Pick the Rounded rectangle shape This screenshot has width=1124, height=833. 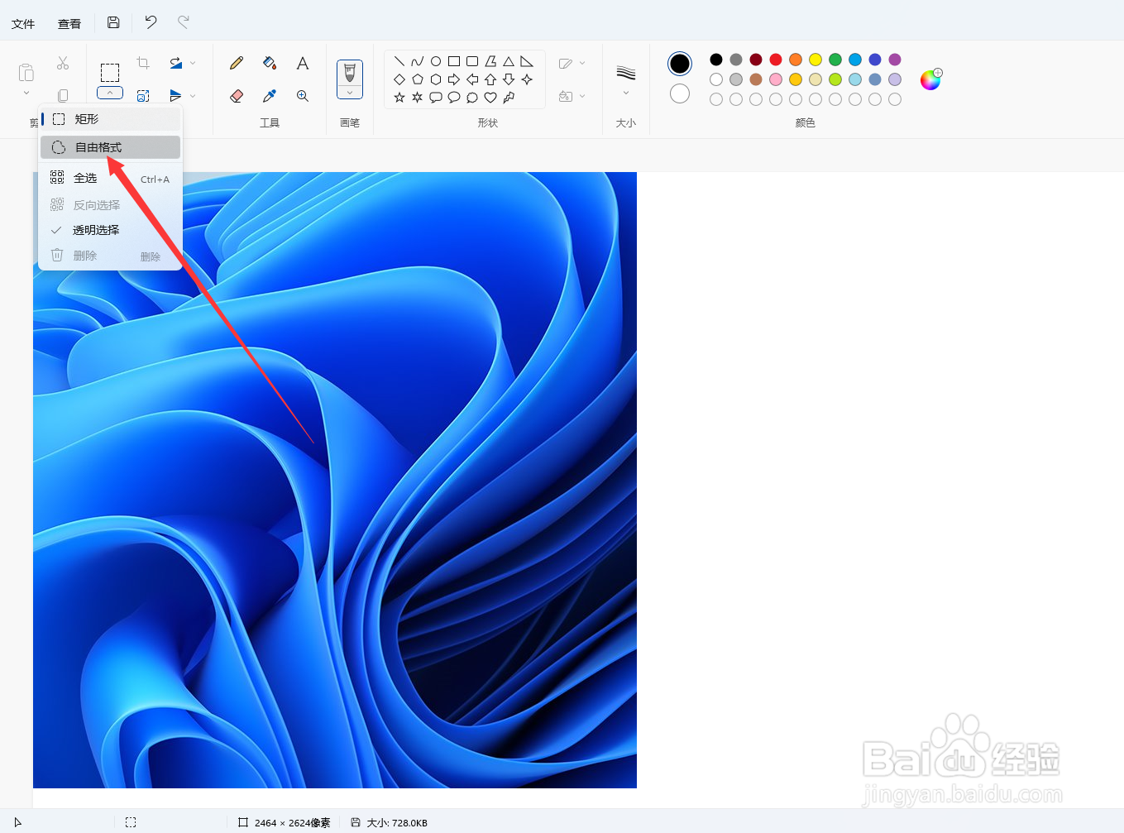pos(472,61)
